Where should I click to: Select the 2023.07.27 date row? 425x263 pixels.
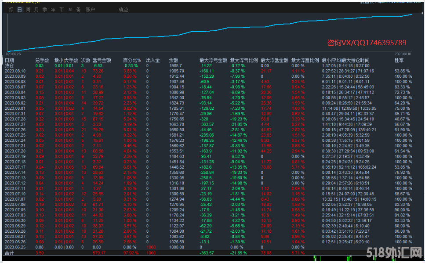(15, 124)
